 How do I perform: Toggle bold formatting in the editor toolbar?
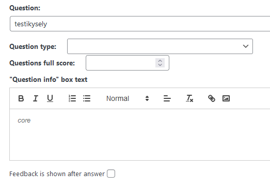pyautogui.click(x=21, y=98)
